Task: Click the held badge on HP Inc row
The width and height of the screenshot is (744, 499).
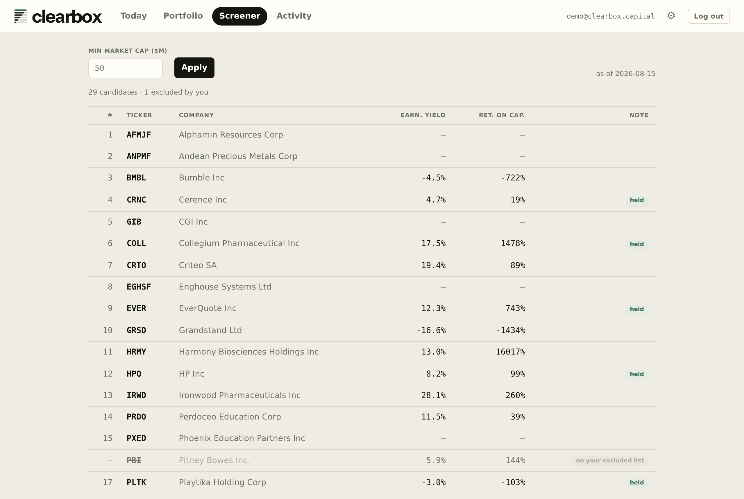Action: click(636, 374)
